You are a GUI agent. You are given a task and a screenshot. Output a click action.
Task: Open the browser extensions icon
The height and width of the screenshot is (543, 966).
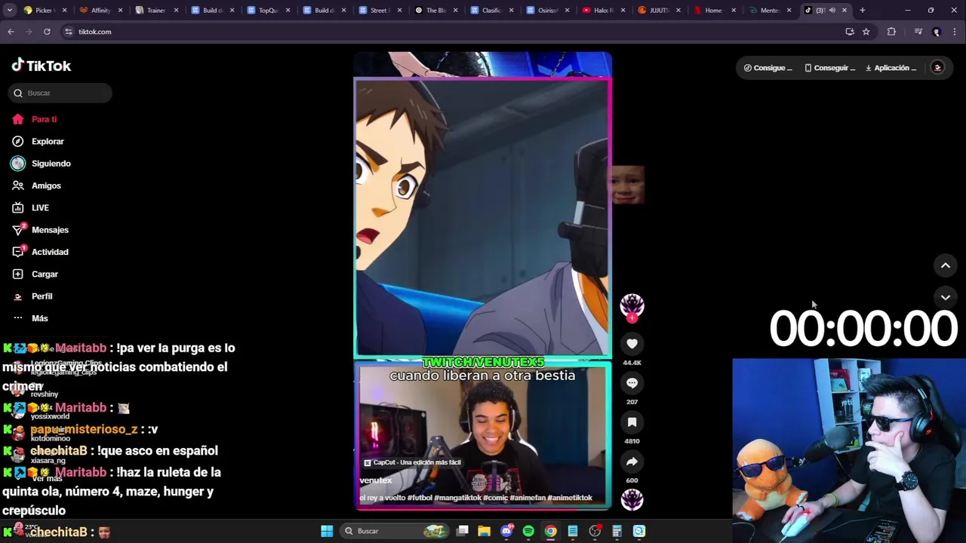[891, 32]
